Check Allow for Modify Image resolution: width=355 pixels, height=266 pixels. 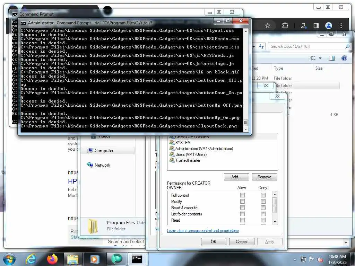[x=242, y=201]
